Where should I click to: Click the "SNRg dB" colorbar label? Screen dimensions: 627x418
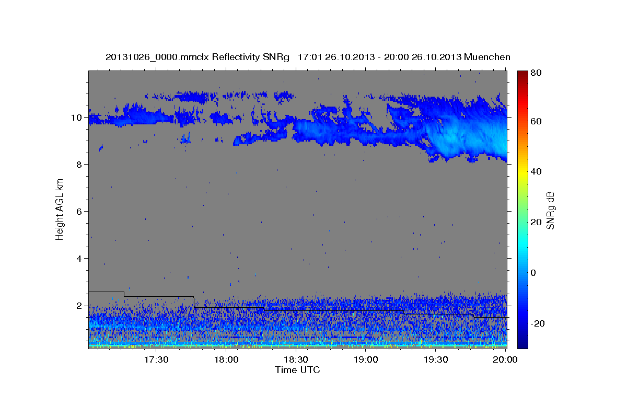(x=551, y=211)
